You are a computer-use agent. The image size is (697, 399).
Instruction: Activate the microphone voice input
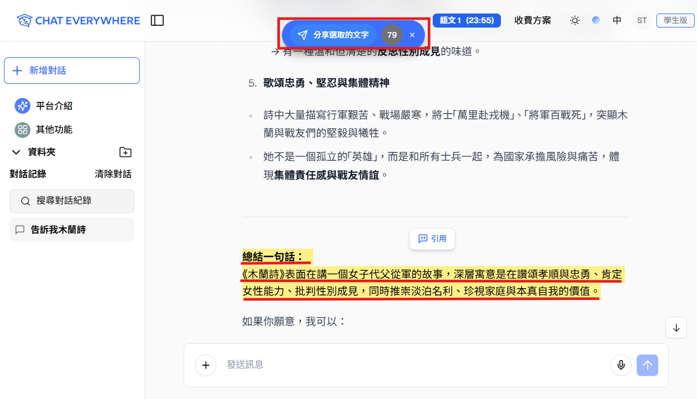[621, 365]
